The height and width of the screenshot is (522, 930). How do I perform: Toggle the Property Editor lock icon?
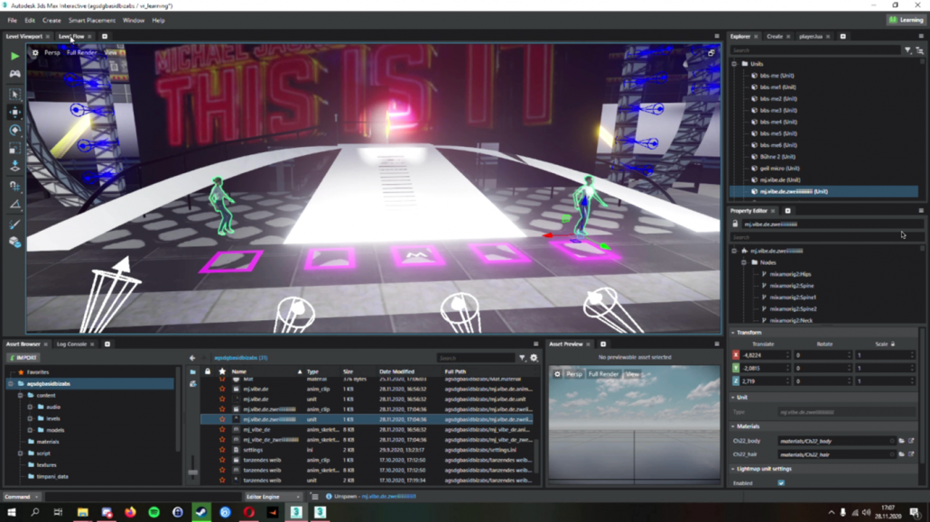click(x=735, y=224)
